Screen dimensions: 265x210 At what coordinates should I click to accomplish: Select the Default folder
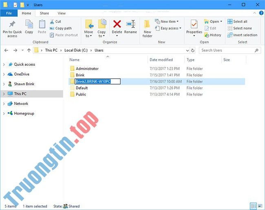point(82,88)
